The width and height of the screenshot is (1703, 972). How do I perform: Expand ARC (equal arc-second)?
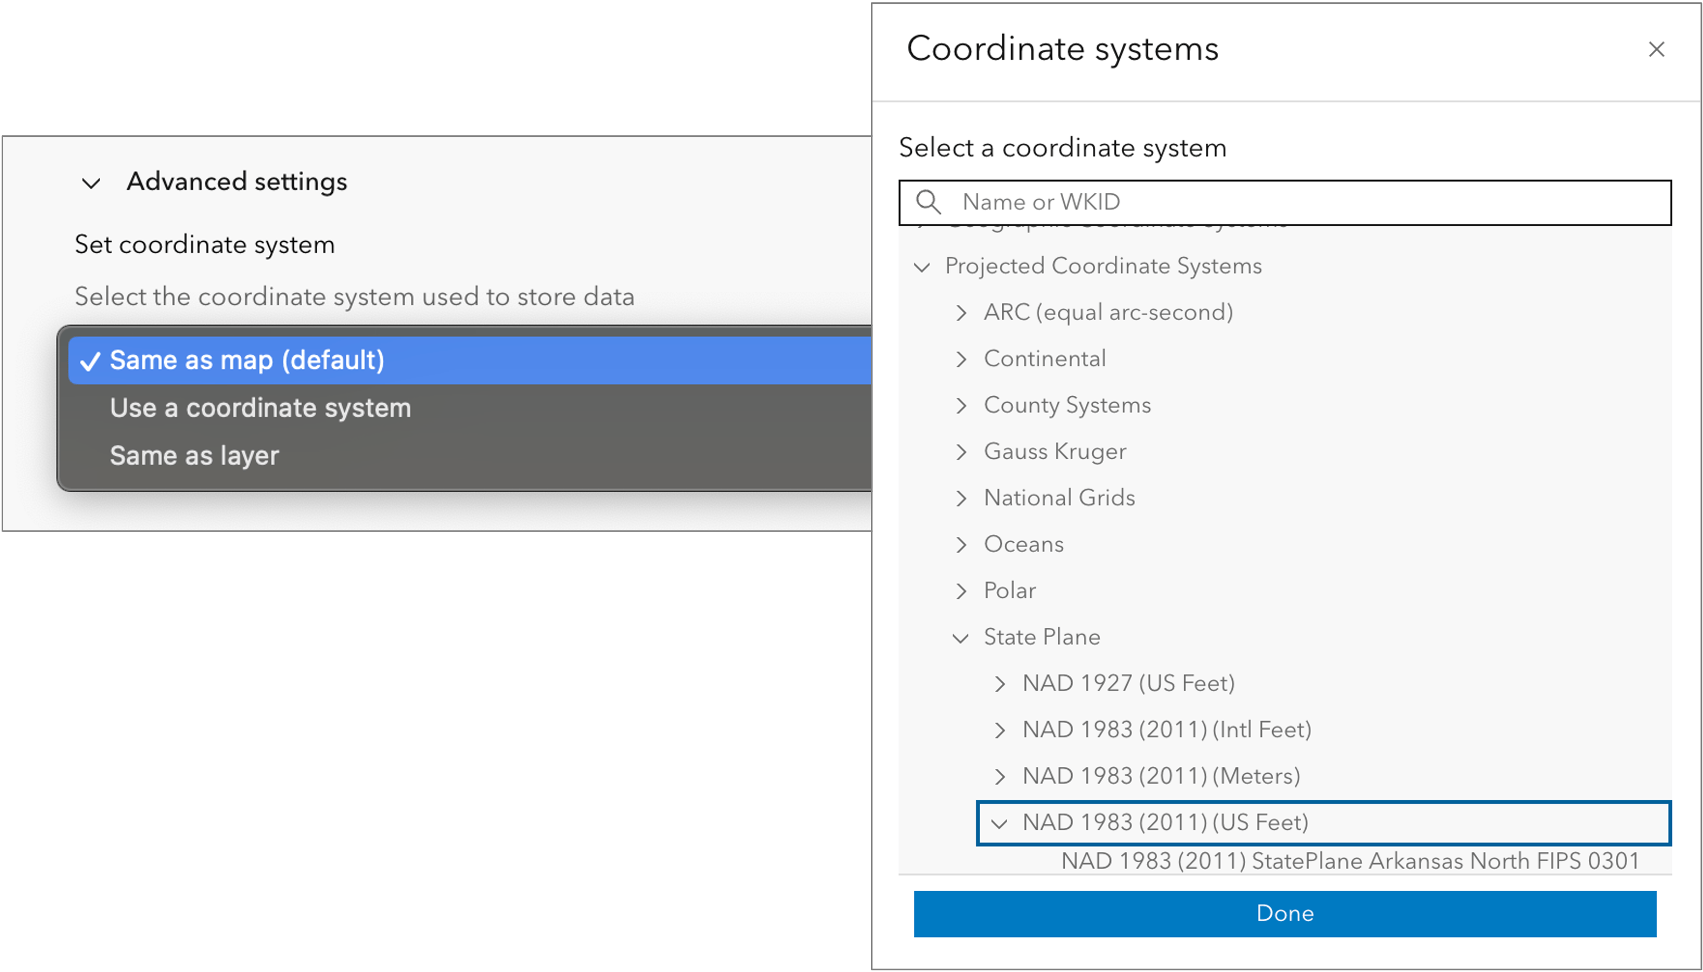[x=961, y=312]
